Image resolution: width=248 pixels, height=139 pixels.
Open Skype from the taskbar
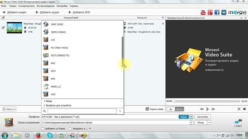tap(50, 136)
